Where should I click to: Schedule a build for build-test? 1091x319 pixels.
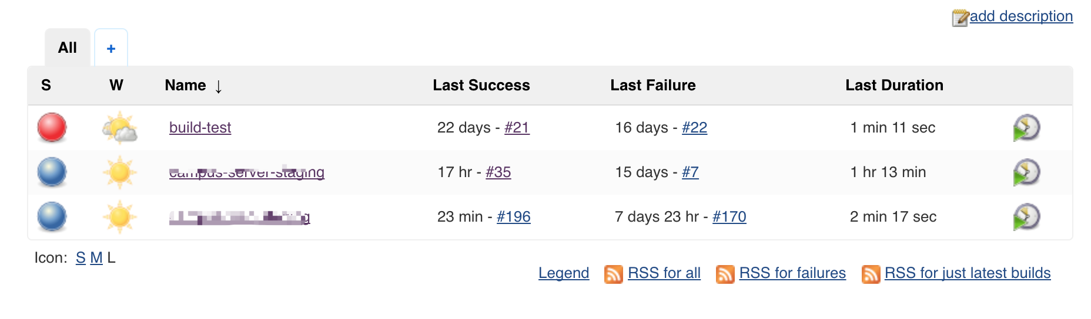click(1026, 128)
